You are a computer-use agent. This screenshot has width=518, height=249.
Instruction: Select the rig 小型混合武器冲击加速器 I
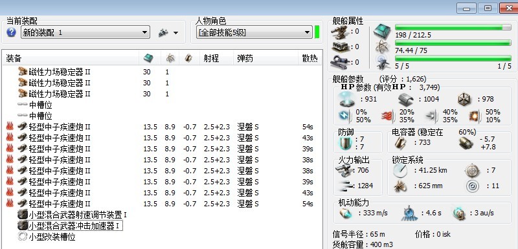tap(70, 226)
